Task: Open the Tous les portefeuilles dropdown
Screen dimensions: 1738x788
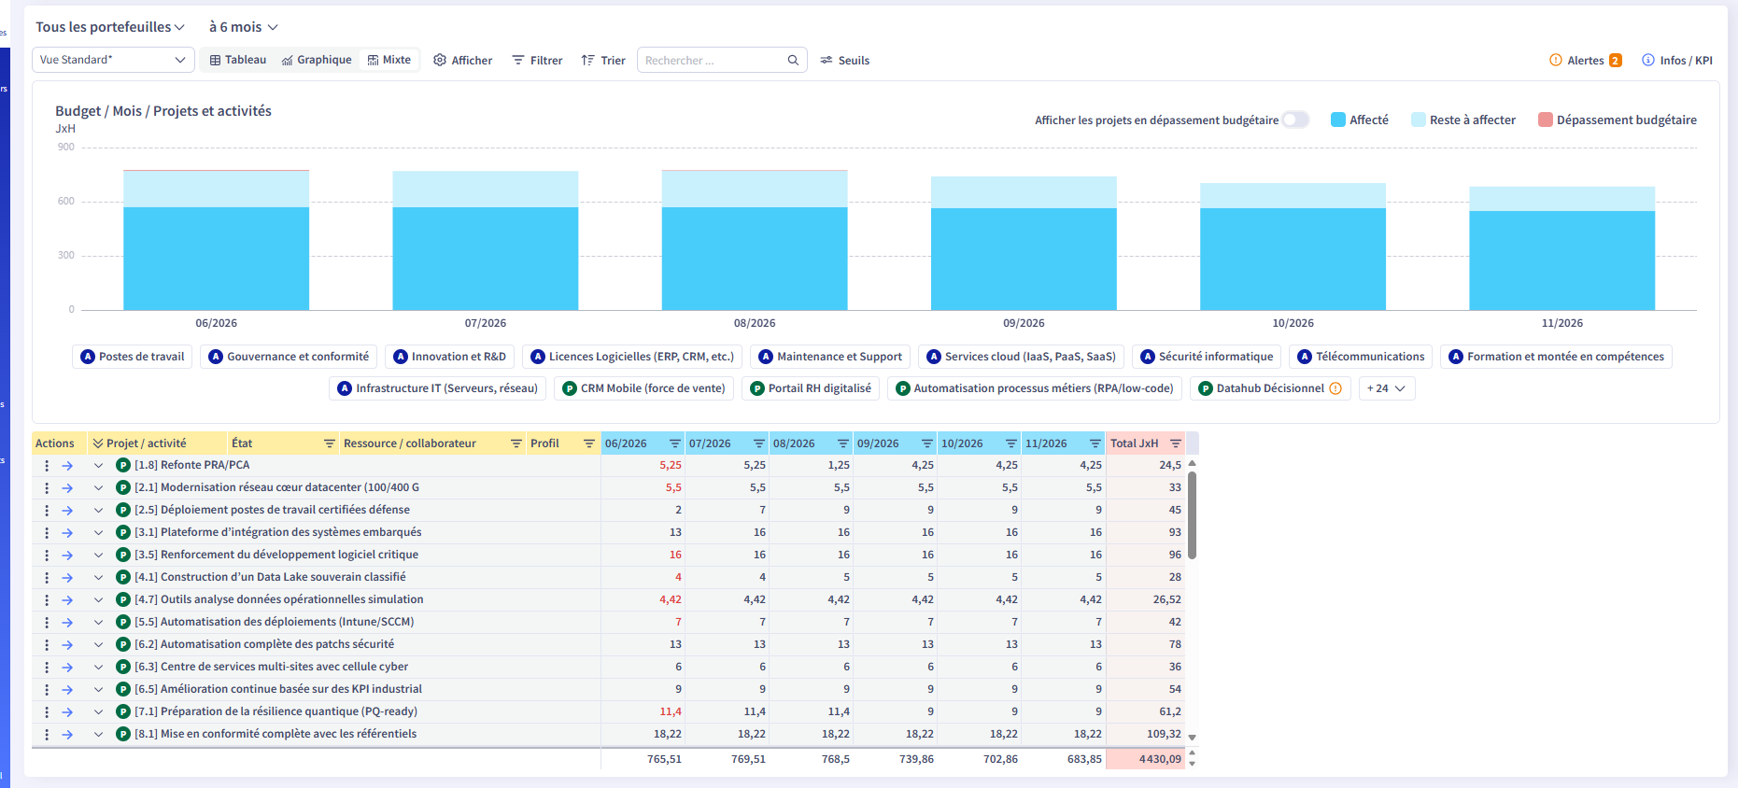Action: pyautogui.click(x=109, y=27)
